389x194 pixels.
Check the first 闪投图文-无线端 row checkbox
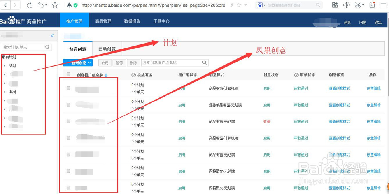click(68, 171)
